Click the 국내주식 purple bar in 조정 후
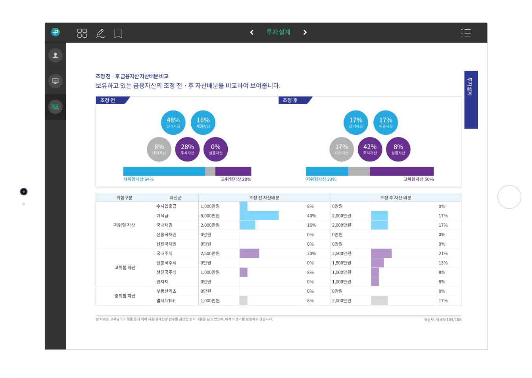This screenshot has width=532, height=378. coord(381,253)
